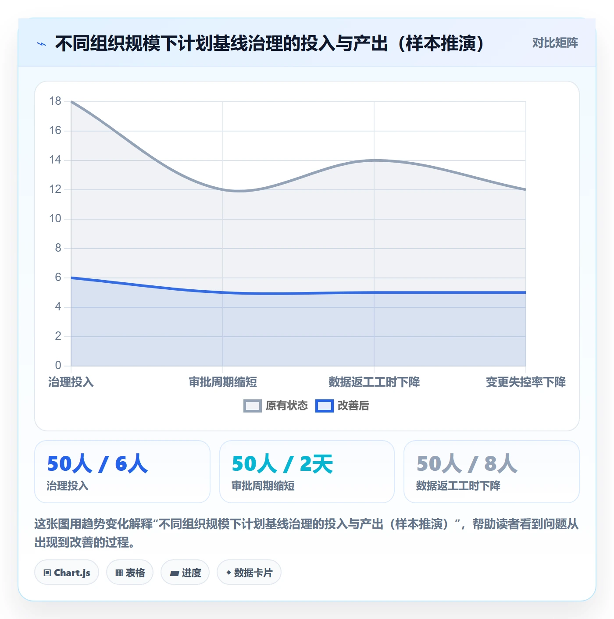Click the lightning icon beside the title
Image resolution: width=614 pixels, height=619 pixels.
point(42,43)
